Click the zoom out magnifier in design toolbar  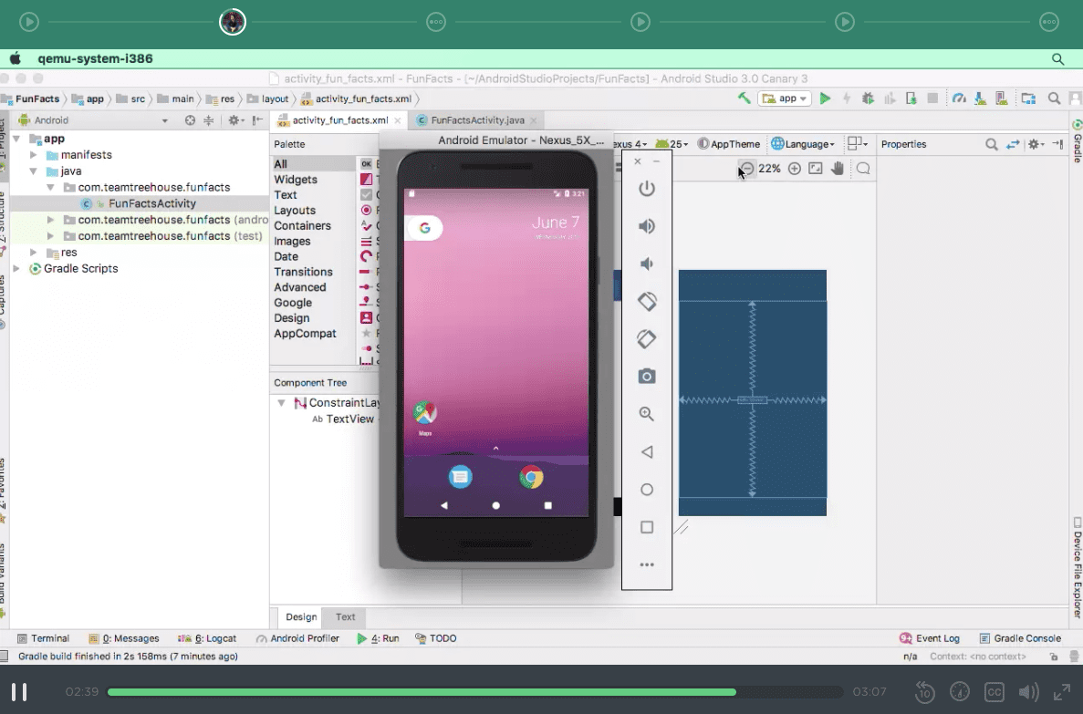coord(746,168)
